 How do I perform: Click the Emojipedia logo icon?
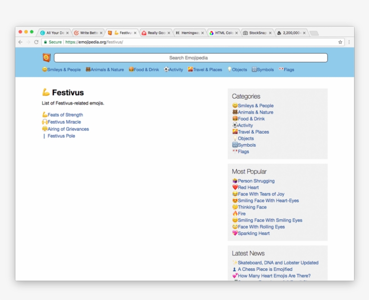pos(46,57)
